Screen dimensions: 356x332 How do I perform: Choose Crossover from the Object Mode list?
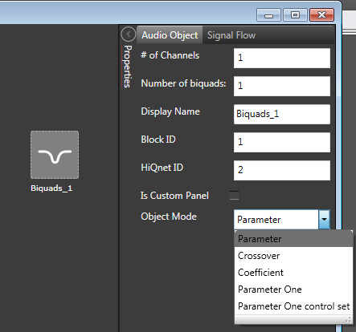click(x=293, y=256)
